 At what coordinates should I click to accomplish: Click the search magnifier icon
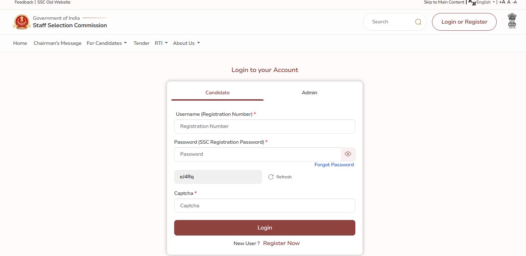tap(418, 22)
